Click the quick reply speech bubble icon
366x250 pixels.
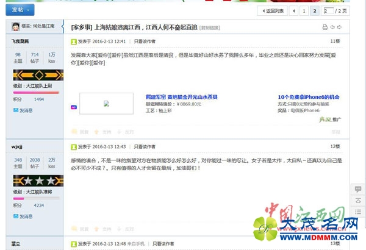tap(358, 189)
